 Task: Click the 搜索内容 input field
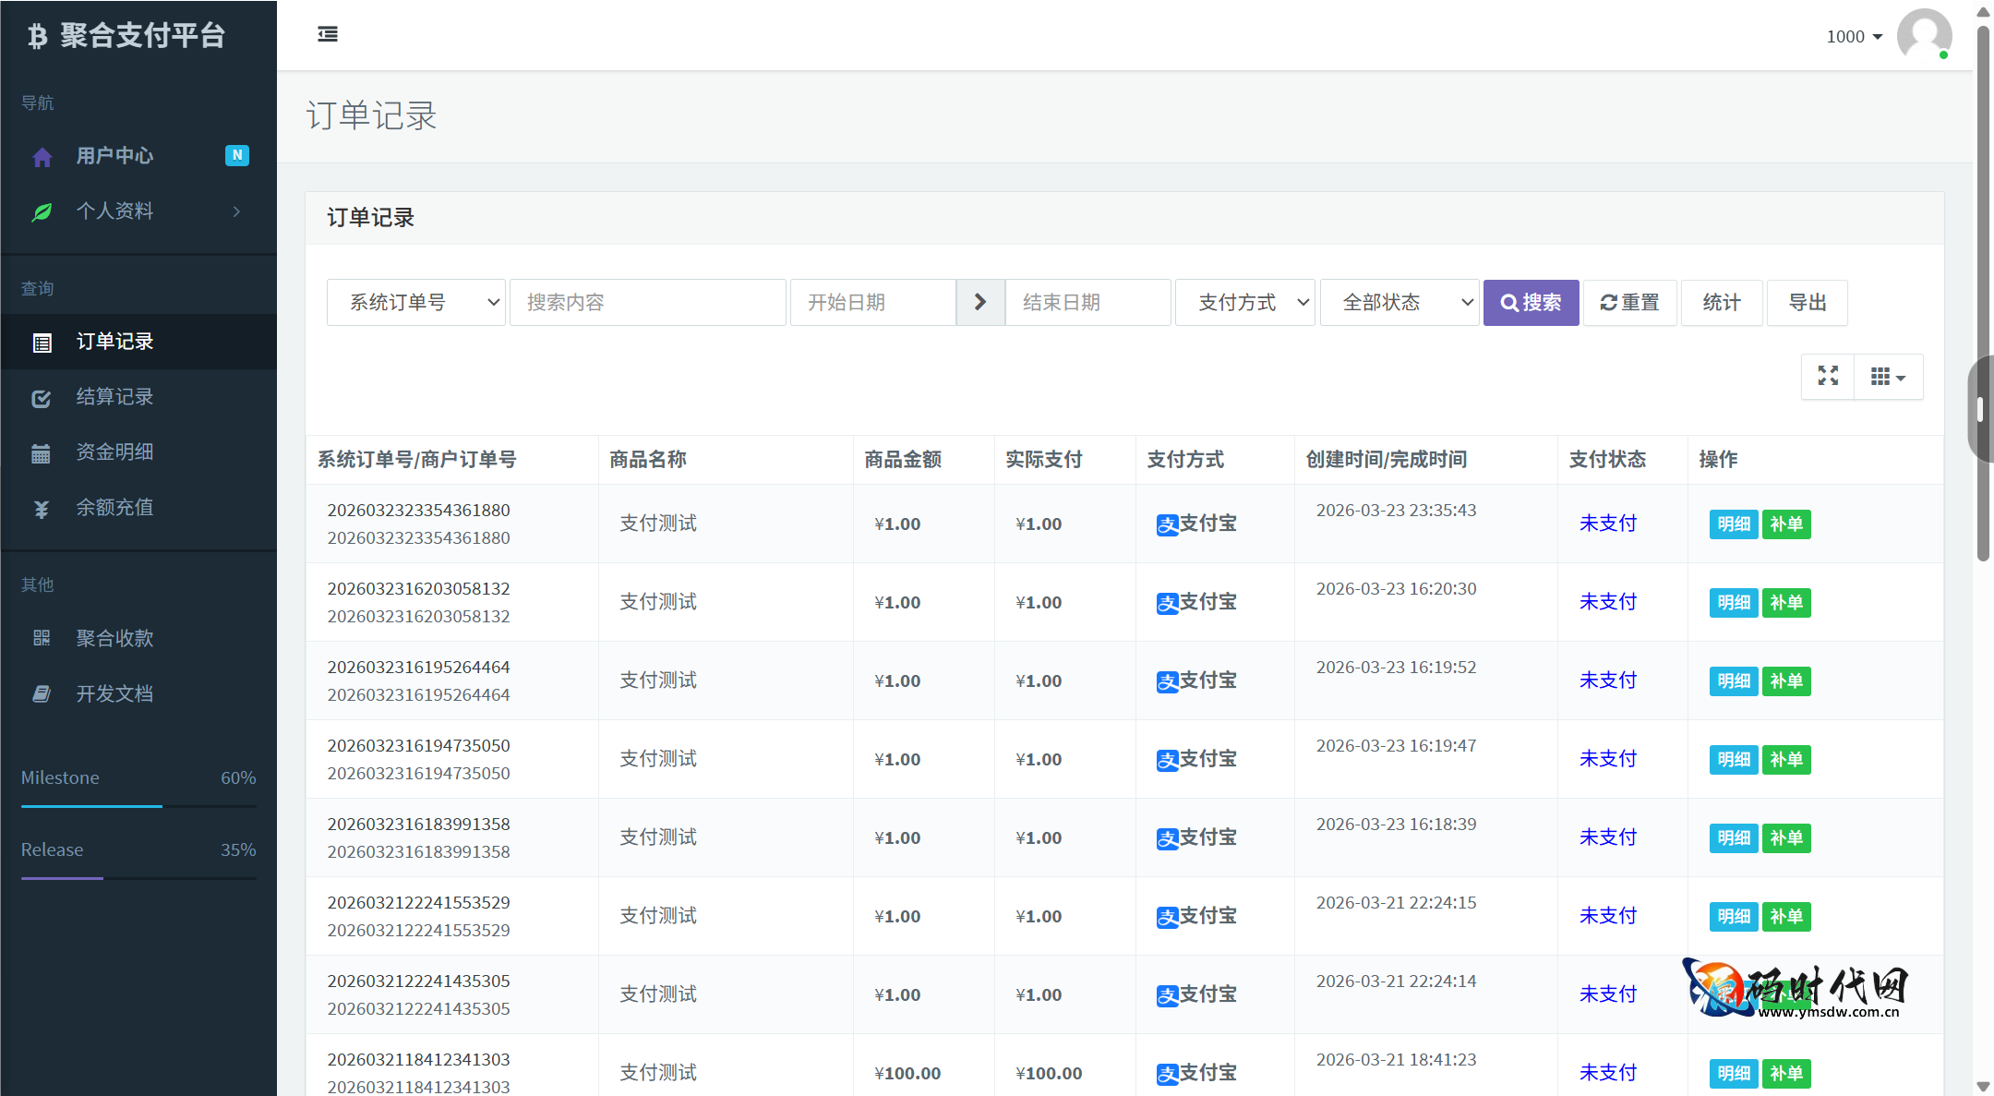click(647, 303)
